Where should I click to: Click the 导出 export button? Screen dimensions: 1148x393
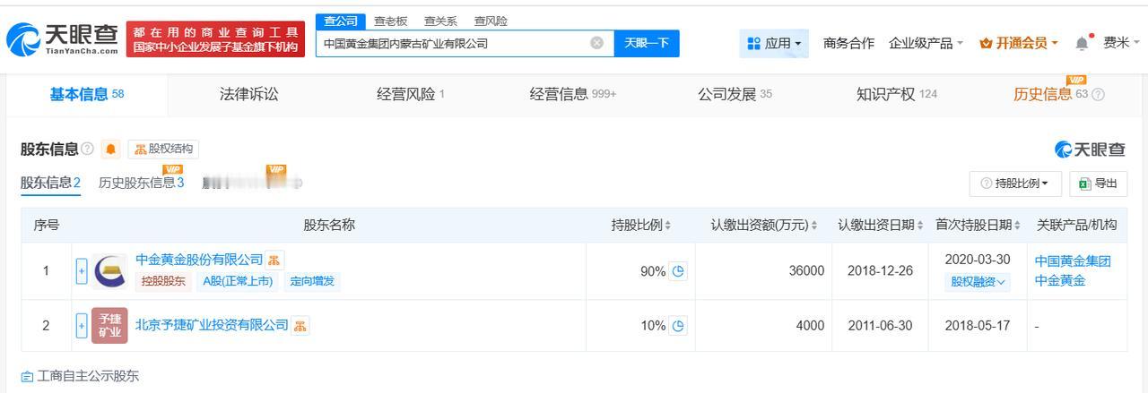1099,184
